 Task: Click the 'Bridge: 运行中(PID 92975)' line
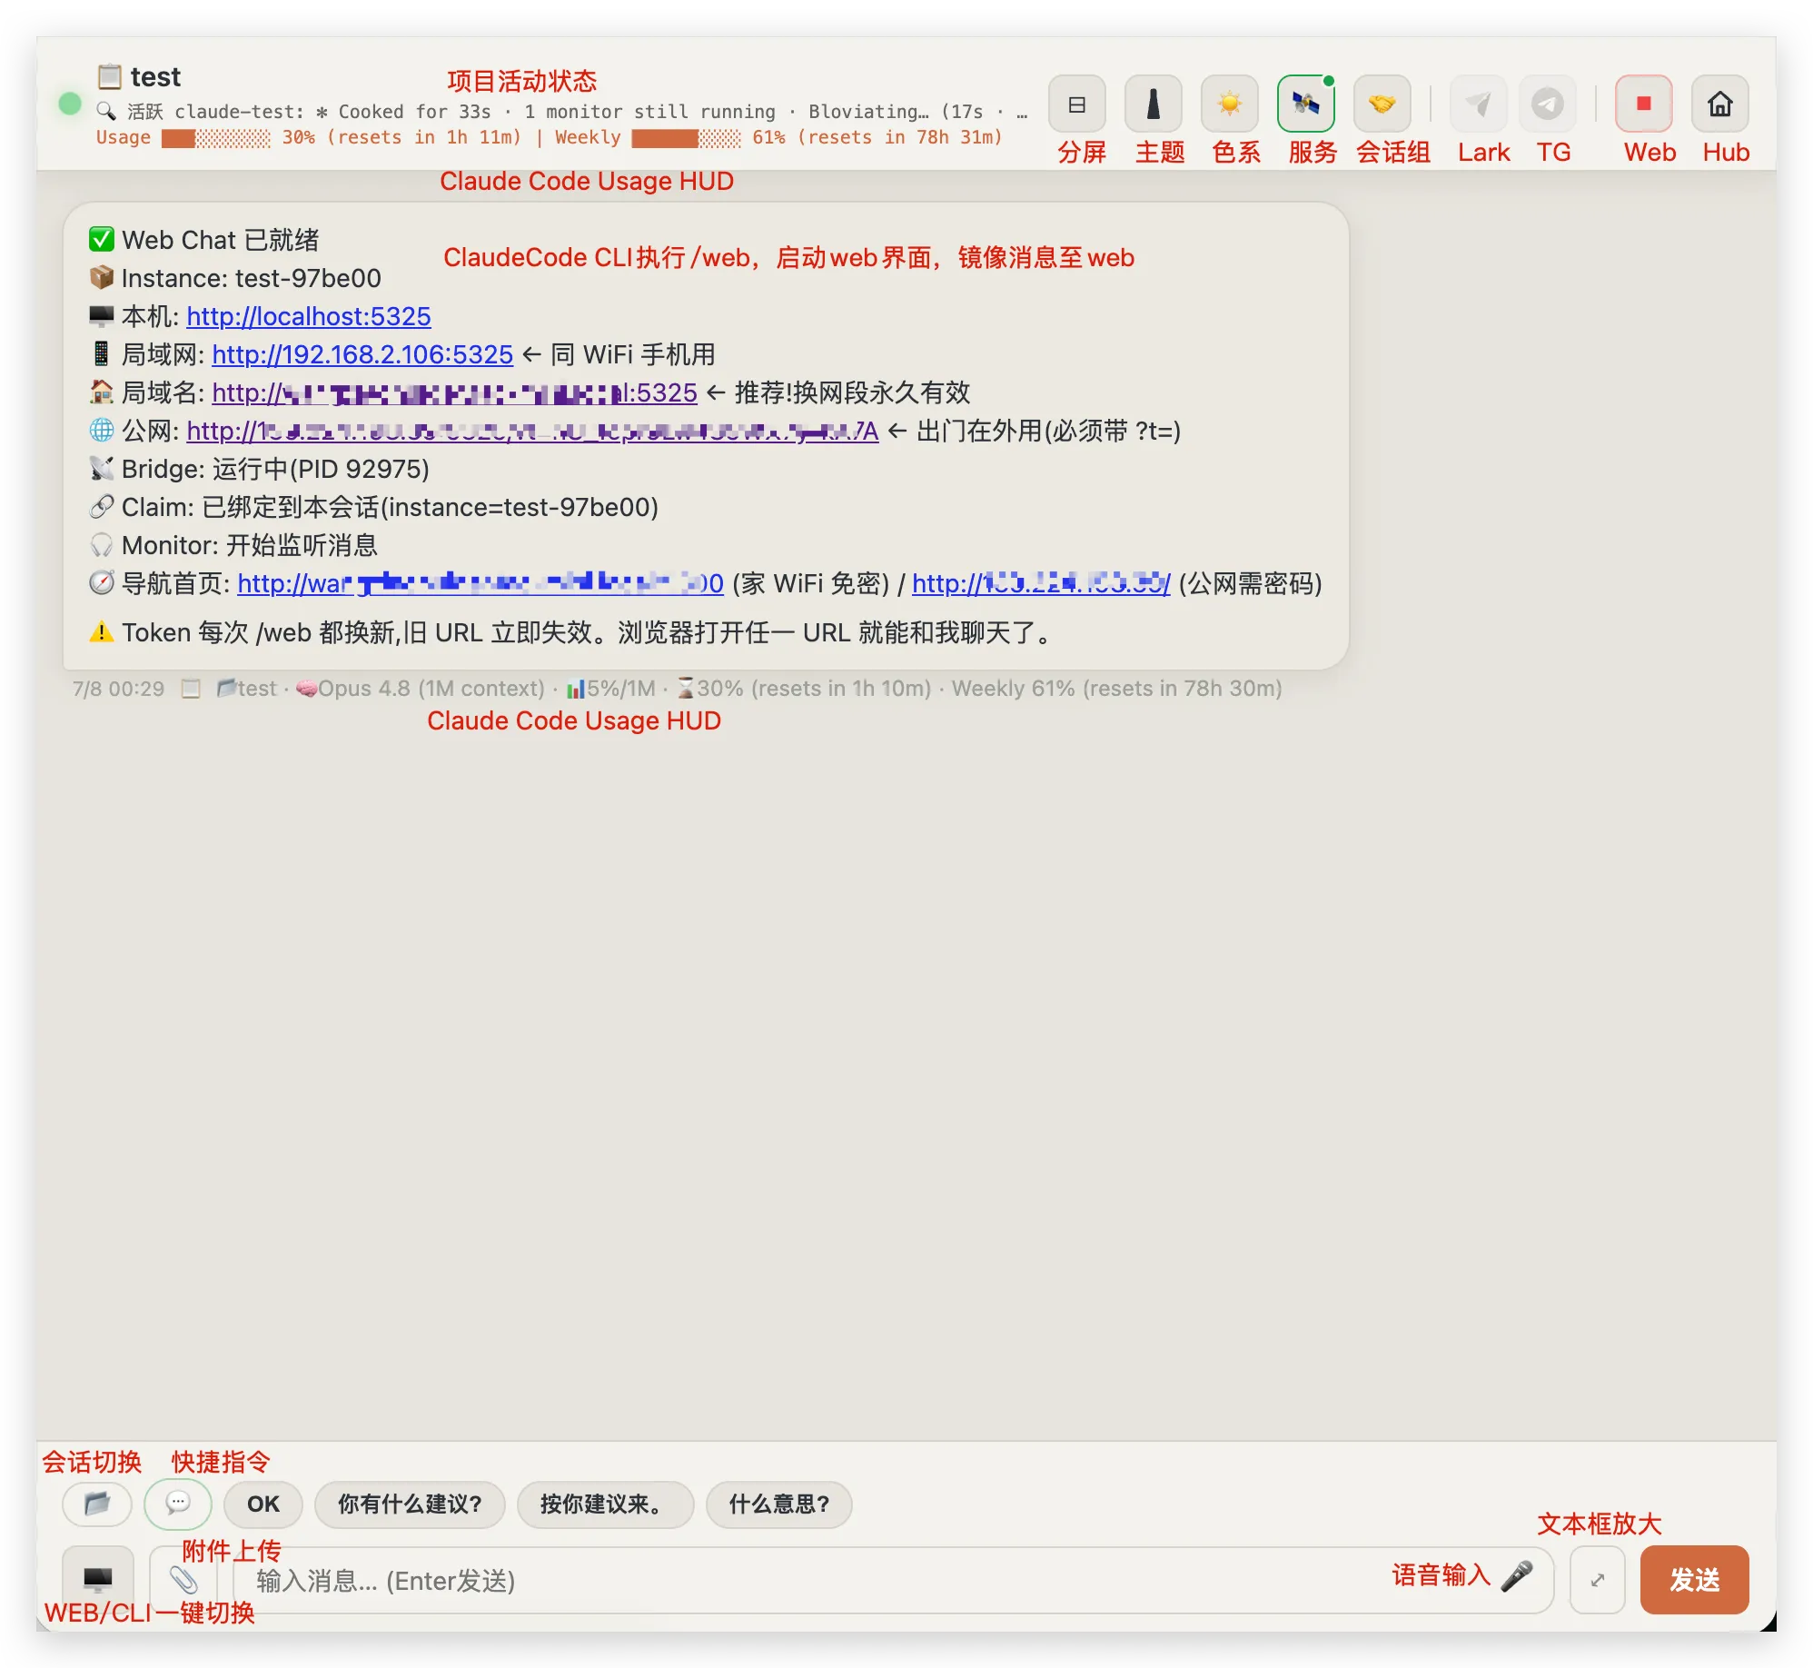click(x=260, y=469)
